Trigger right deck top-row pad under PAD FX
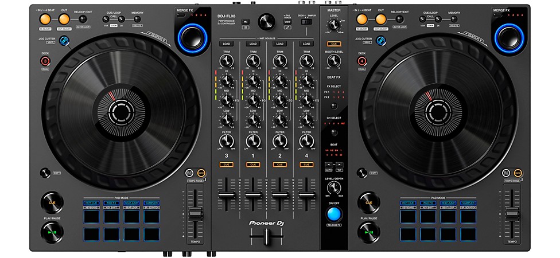560x258 pixels. [x=428, y=217]
